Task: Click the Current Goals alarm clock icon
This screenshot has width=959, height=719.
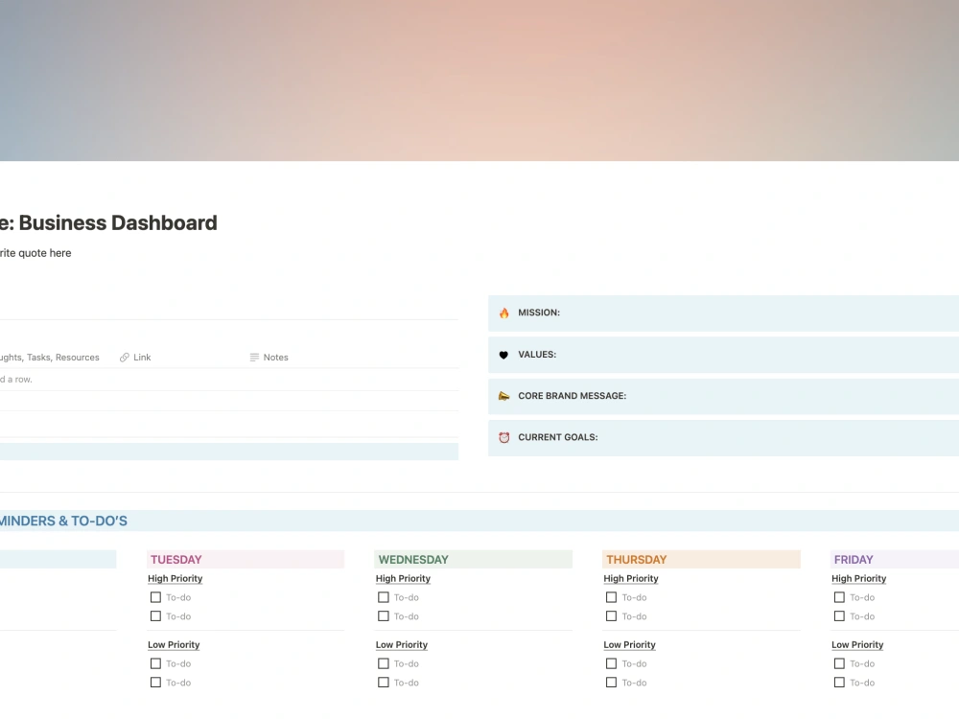Action: pyautogui.click(x=503, y=437)
